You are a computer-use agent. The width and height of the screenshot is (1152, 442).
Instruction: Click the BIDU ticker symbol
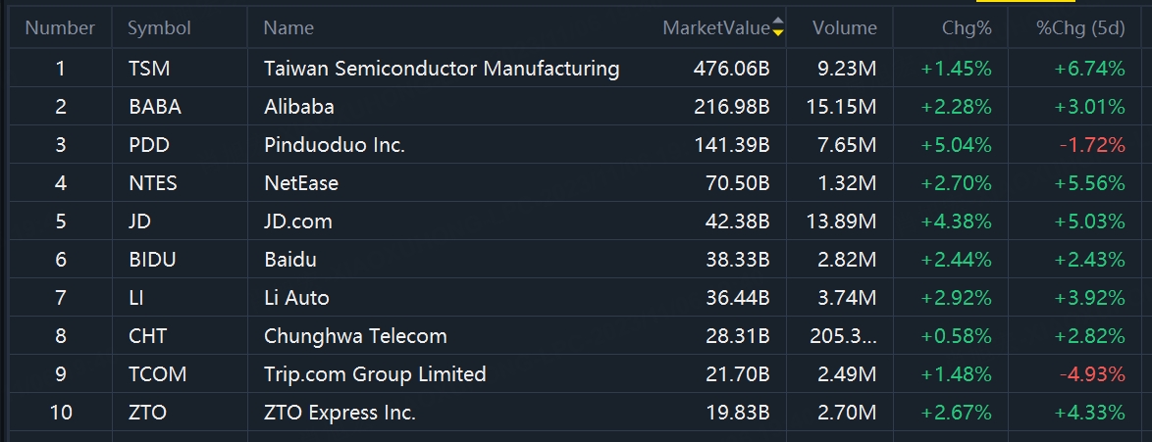[x=152, y=259]
